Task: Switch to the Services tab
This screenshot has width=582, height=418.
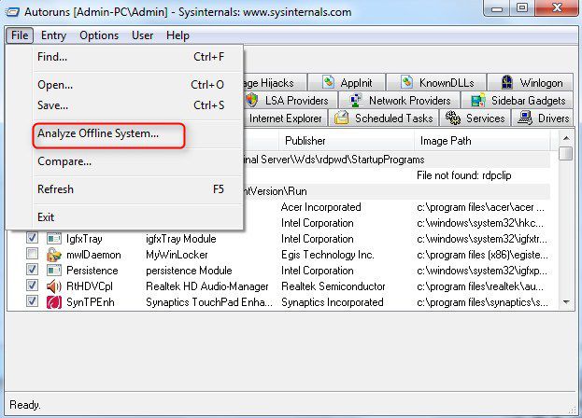Action: (476, 118)
